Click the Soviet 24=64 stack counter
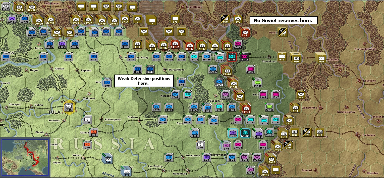Screen dimensions: 384x178 [227, 70]
